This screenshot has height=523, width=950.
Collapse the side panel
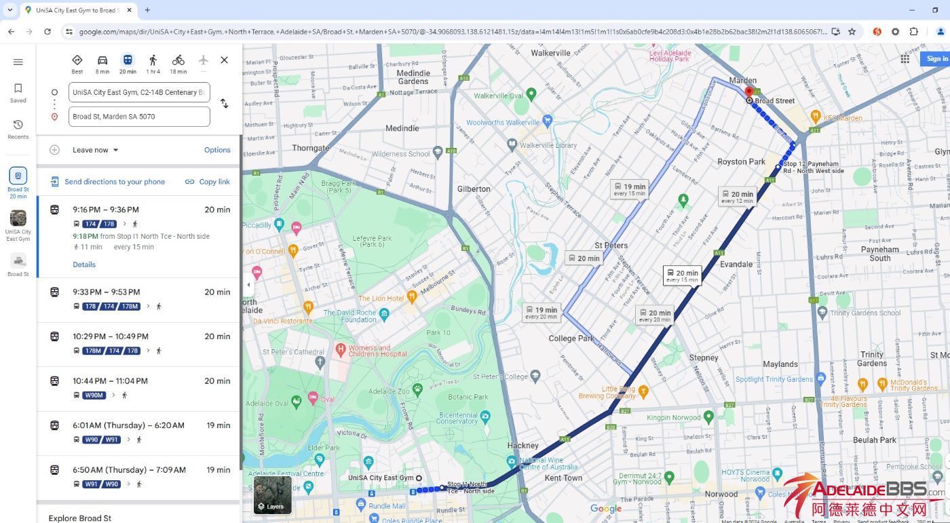coord(248,285)
